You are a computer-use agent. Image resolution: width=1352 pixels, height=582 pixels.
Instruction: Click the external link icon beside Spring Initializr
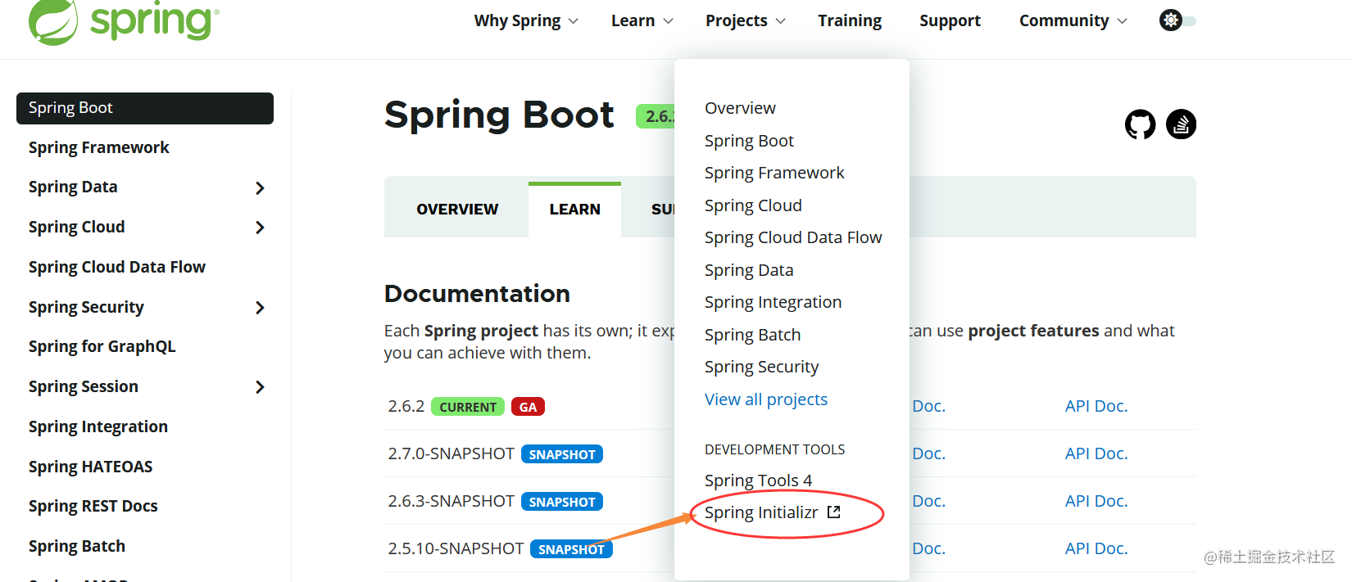834,512
